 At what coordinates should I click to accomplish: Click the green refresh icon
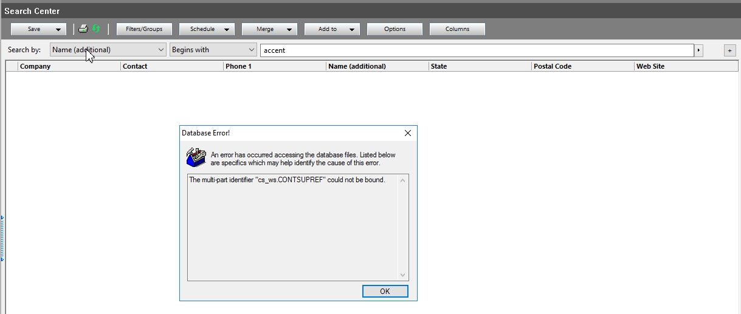click(96, 29)
